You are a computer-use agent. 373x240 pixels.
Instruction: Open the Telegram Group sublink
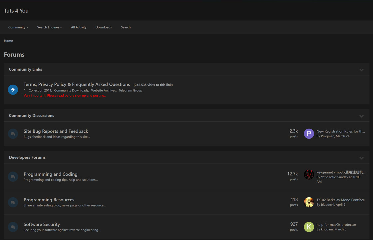pyautogui.click(x=130, y=90)
